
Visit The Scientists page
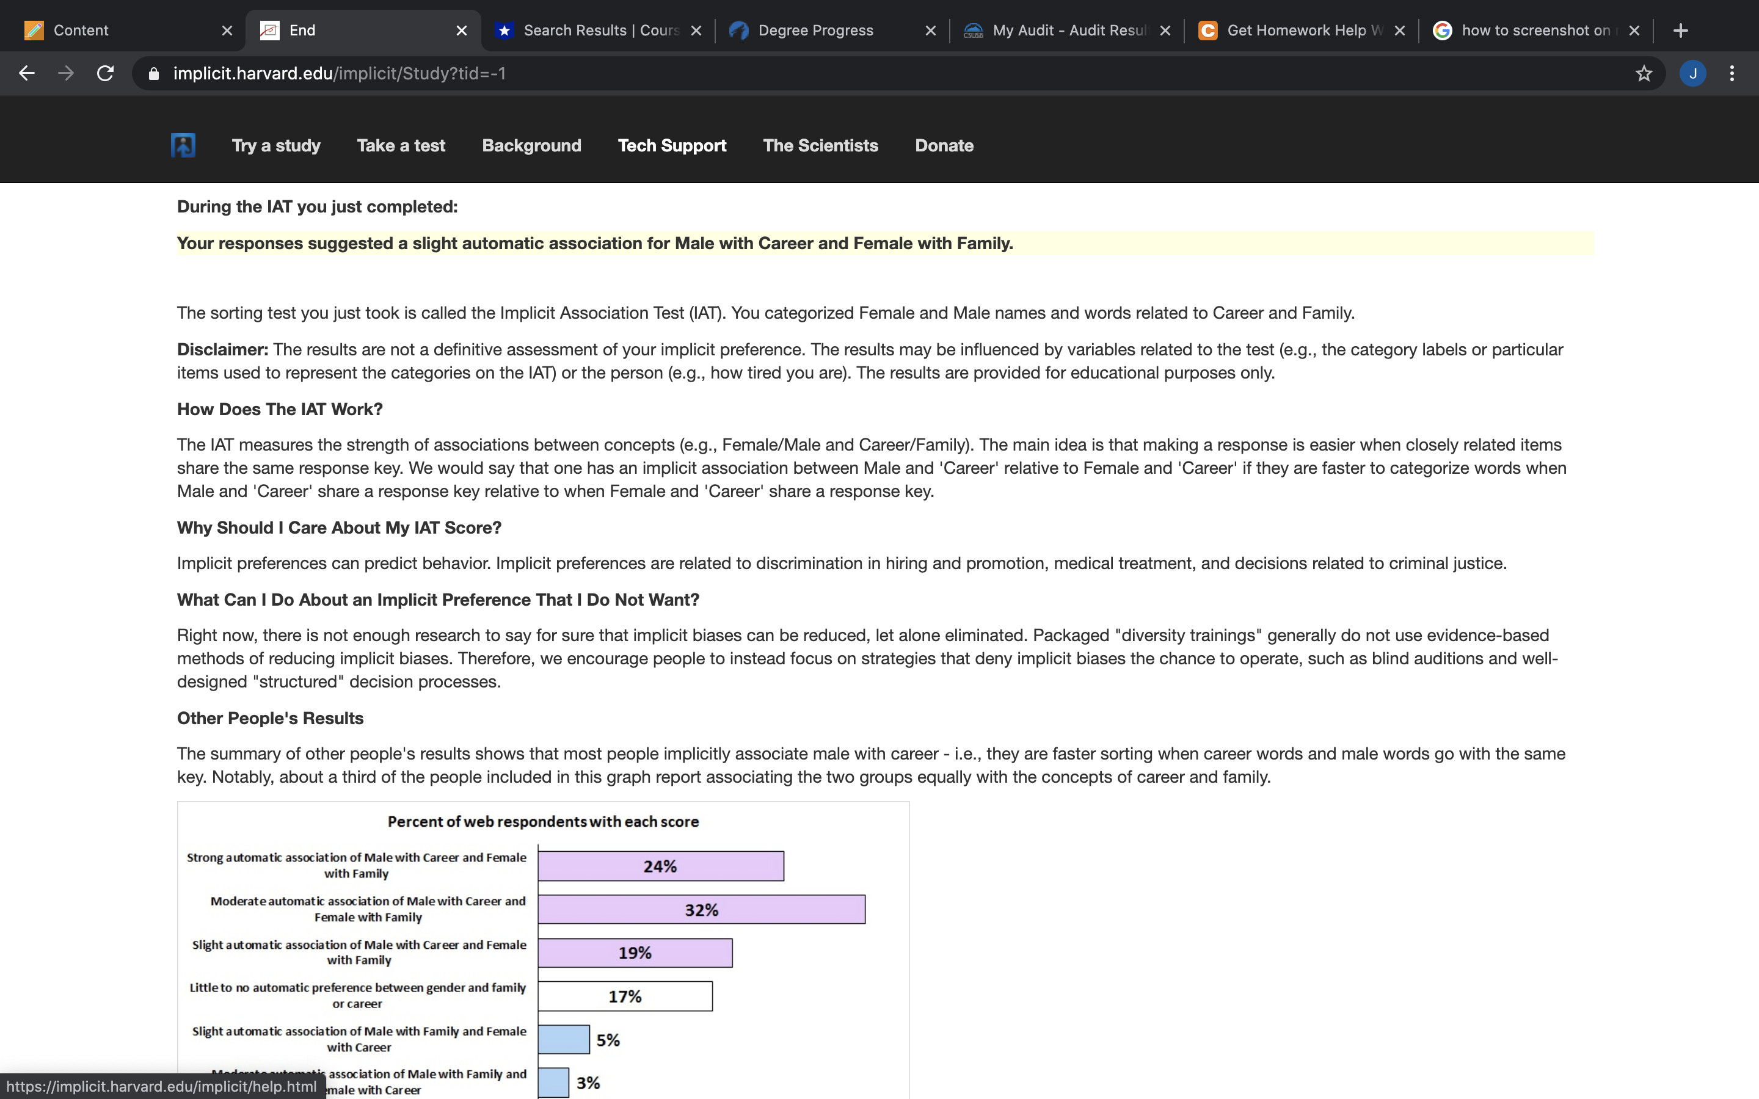point(820,145)
